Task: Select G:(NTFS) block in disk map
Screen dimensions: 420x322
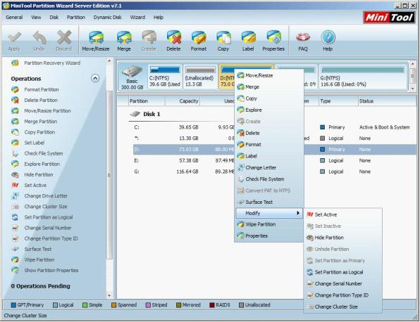Action: click(363, 77)
